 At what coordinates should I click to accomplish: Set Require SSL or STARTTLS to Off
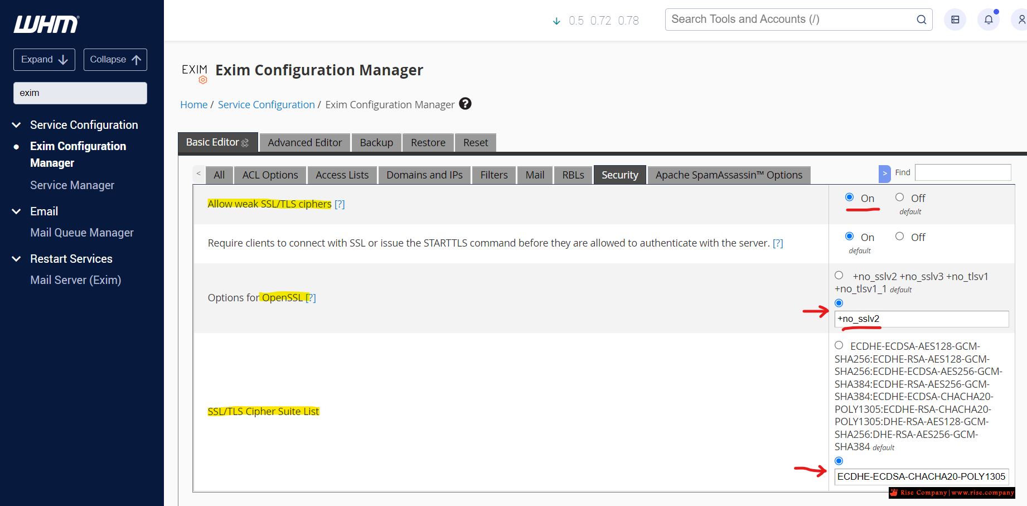[899, 236]
